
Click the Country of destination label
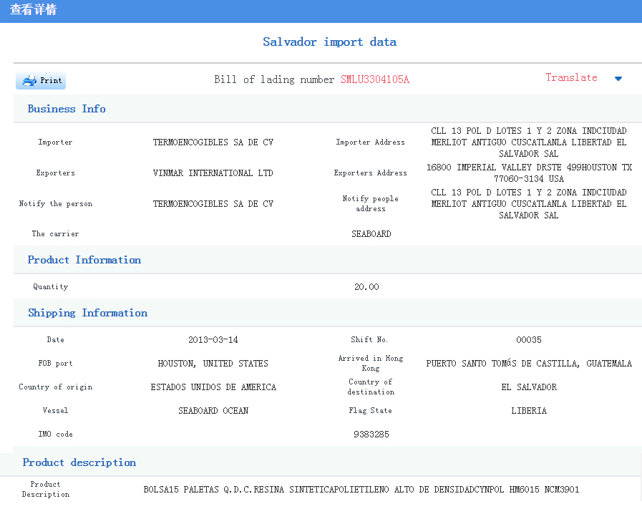point(370,387)
